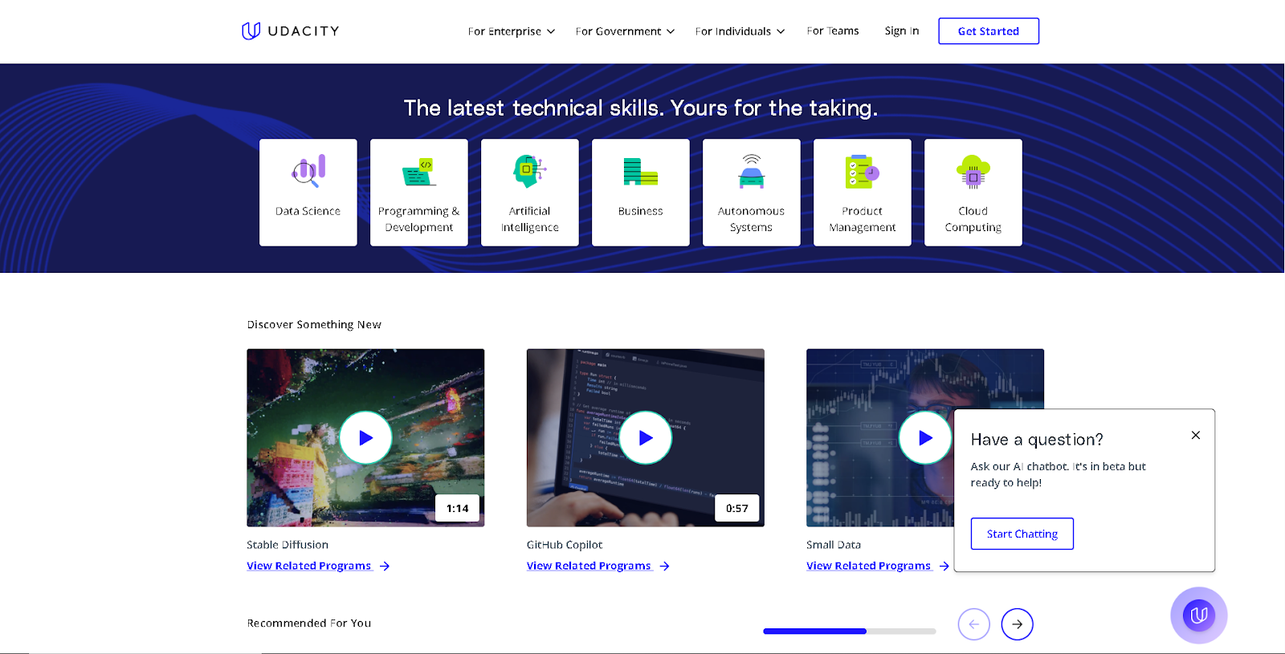Click the carousel progress bar

[x=850, y=632]
